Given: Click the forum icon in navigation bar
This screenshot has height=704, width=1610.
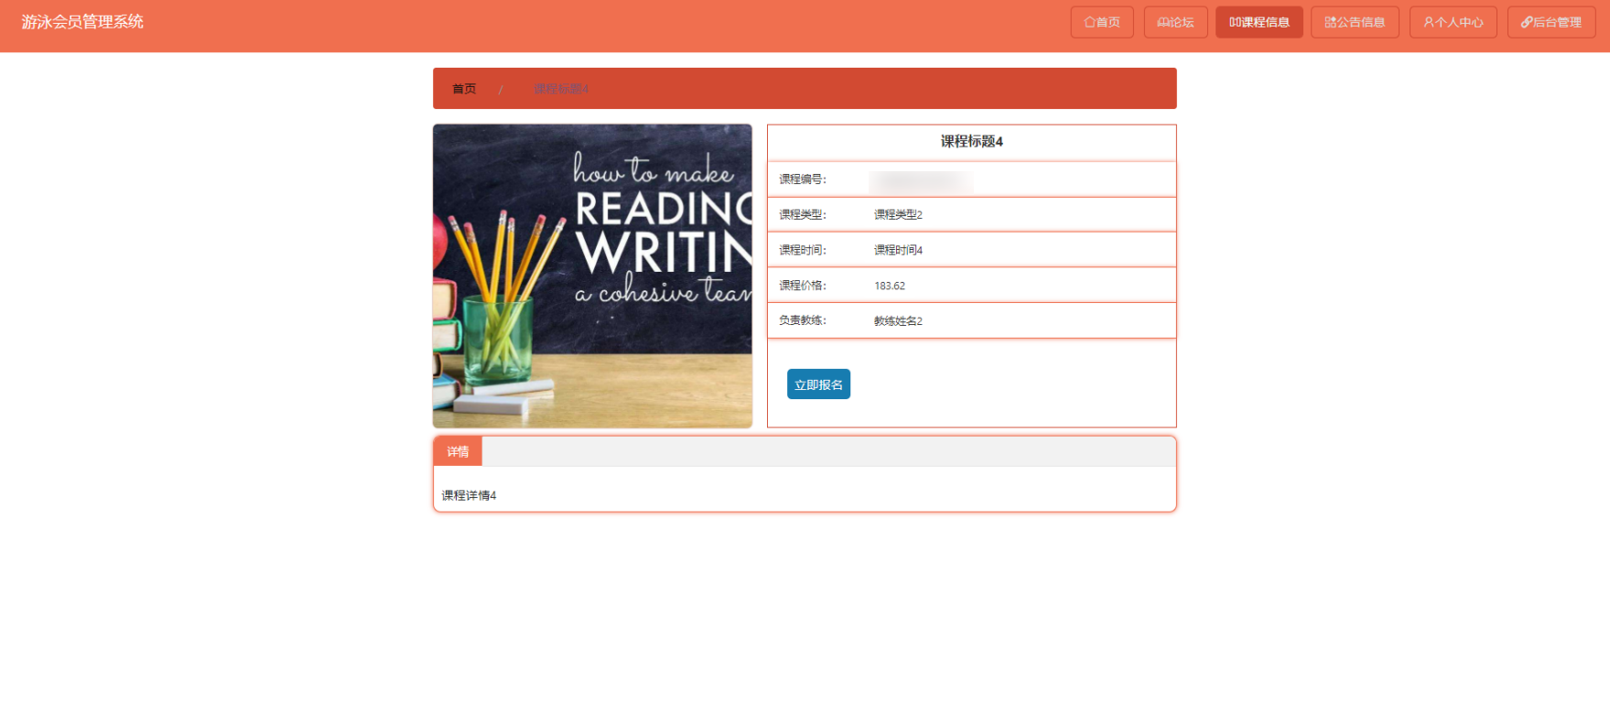Looking at the screenshot, I should pos(1163,22).
